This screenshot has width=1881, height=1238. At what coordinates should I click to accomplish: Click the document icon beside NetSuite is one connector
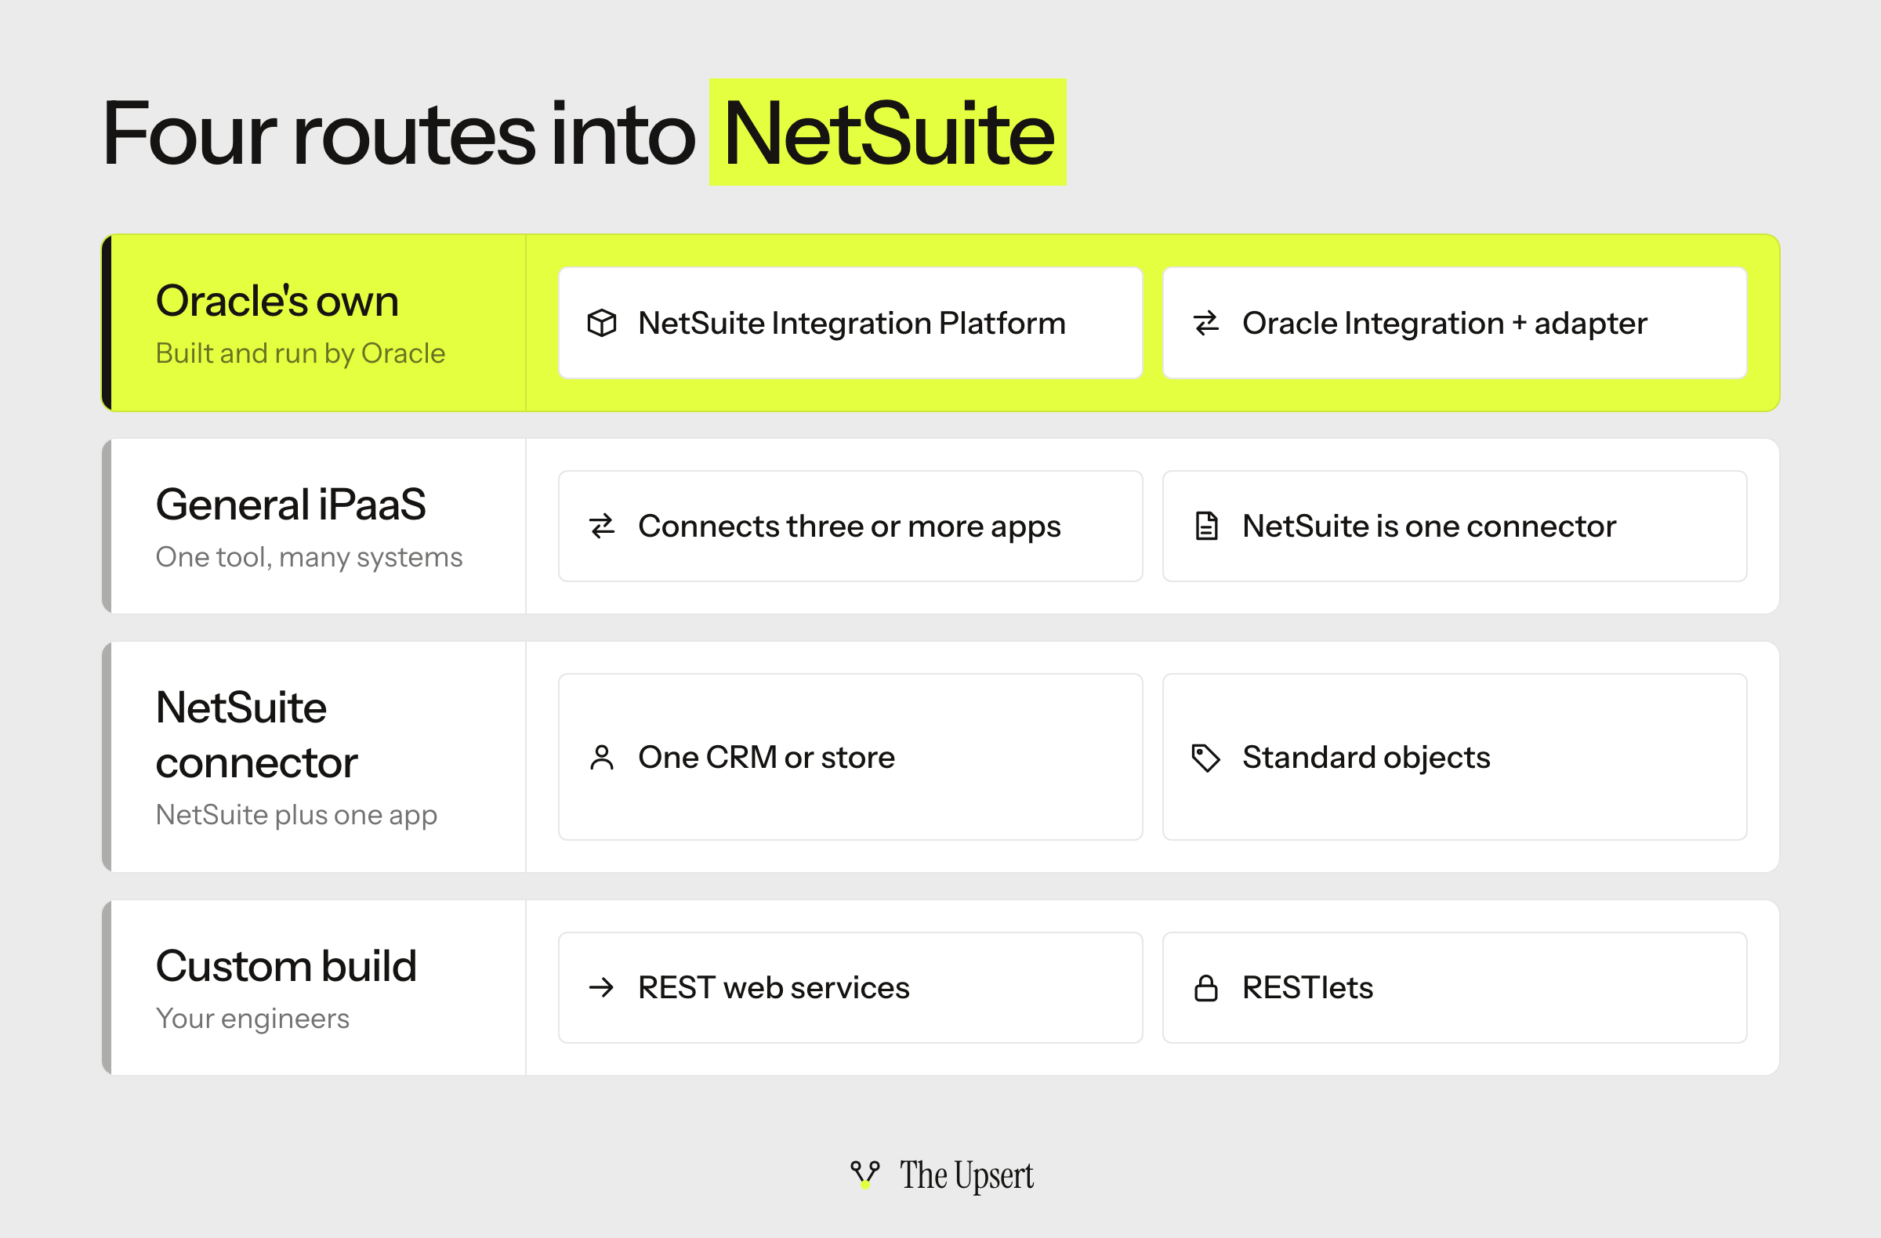point(1206,527)
